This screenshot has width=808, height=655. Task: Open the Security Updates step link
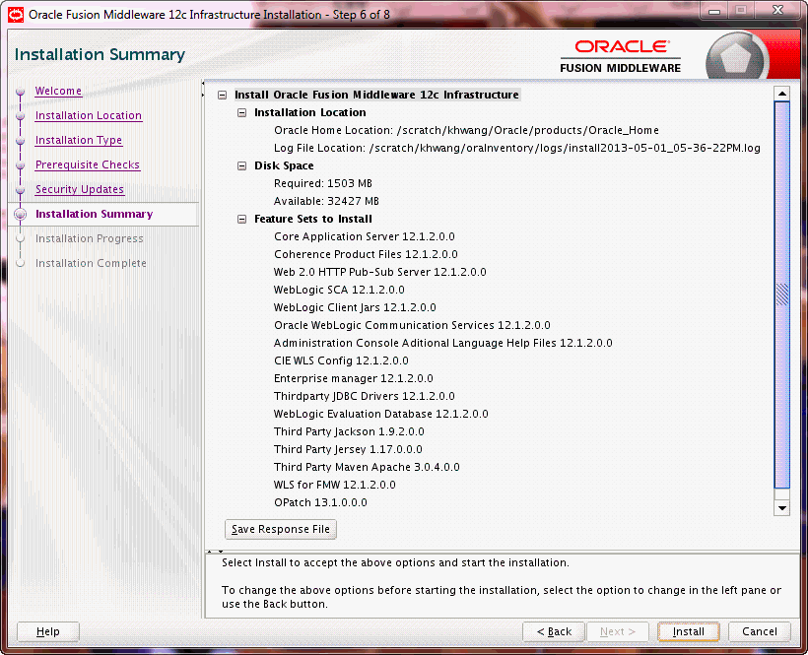(x=80, y=189)
